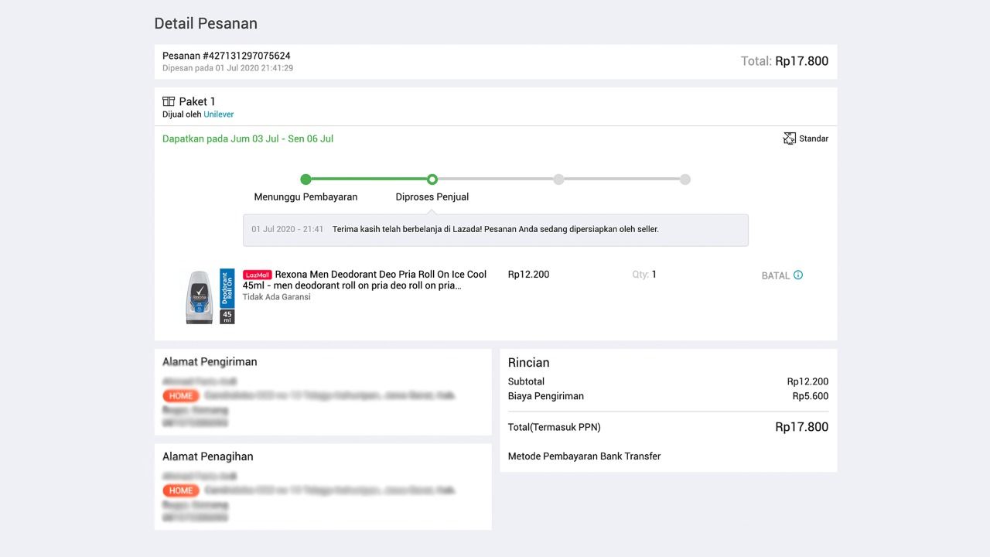Click the green Dapatkan pada delivery estimate
Image resolution: width=990 pixels, height=557 pixels.
click(x=247, y=139)
